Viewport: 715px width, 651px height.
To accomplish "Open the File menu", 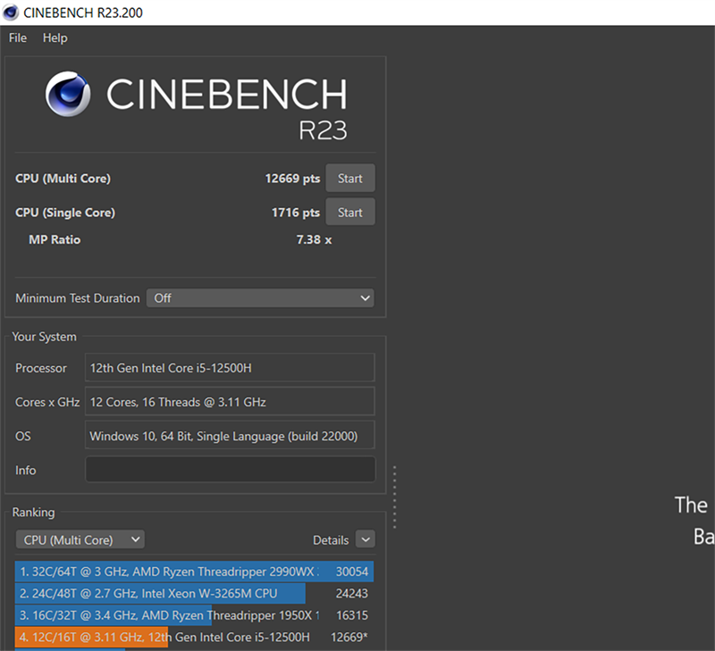I will pos(18,38).
